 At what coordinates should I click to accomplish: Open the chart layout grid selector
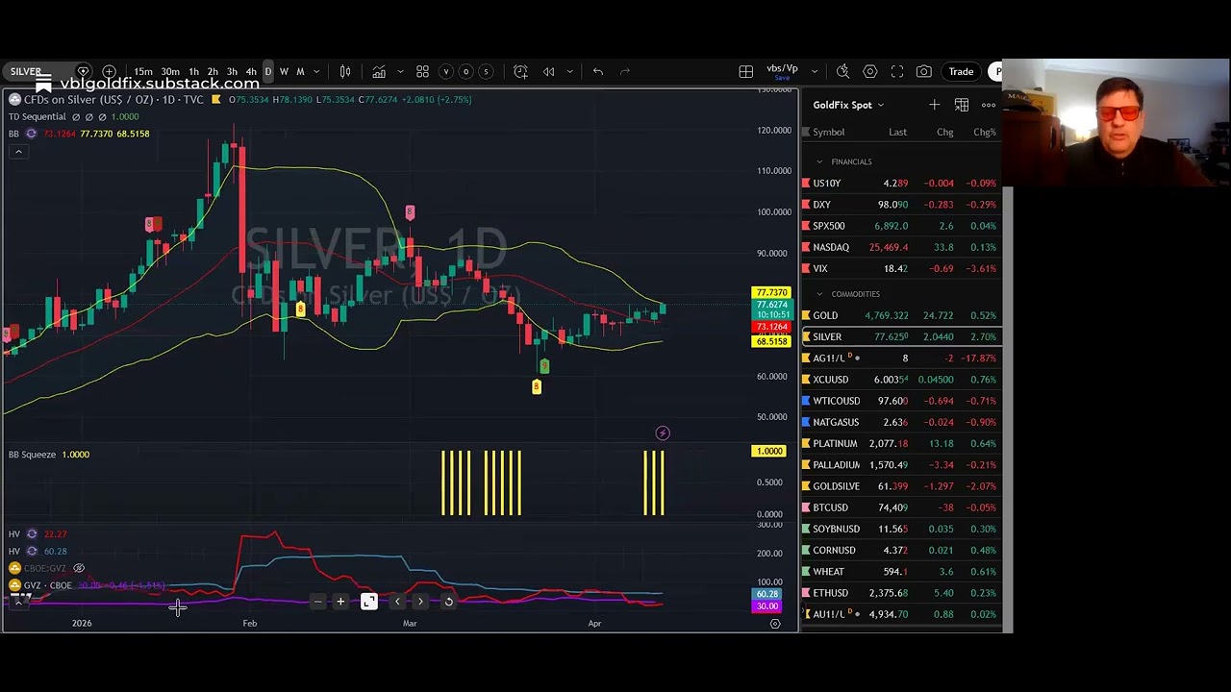click(x=745, y=71)
